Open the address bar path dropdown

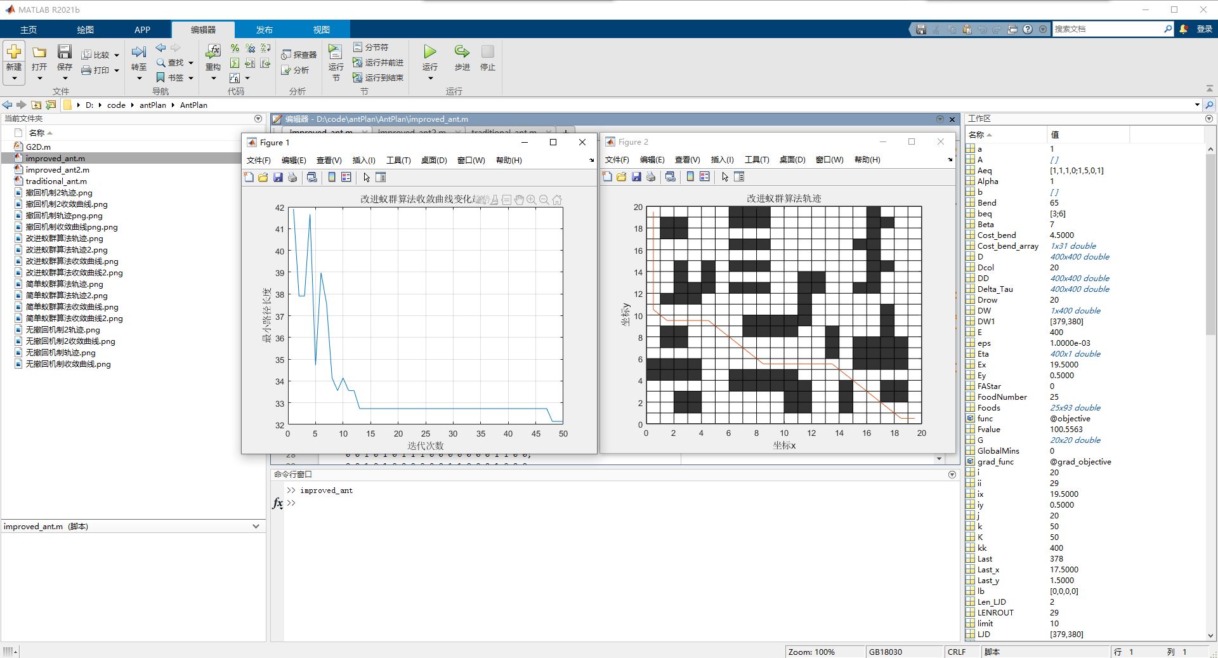point(1197,105)
